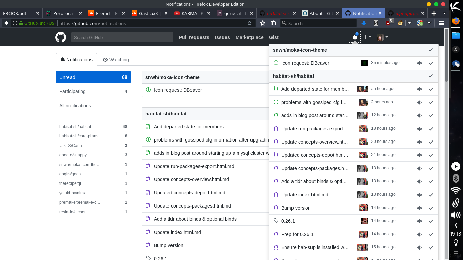Reload the page with the refresh icon
This screenshot has width=463, height=260.
tap(249, 23)
